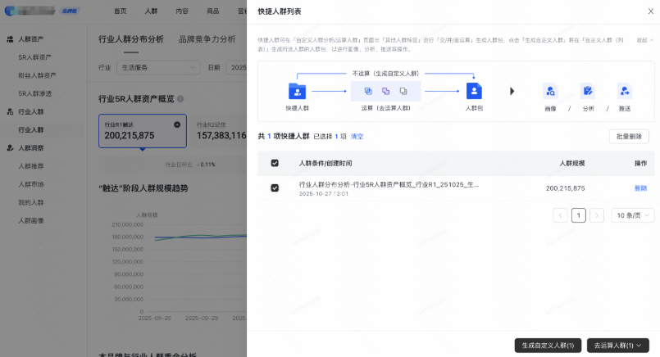
Task: Click the 行业R2记住 157,383,116 card
Action: pyautogui.click(x=219, y=131)
